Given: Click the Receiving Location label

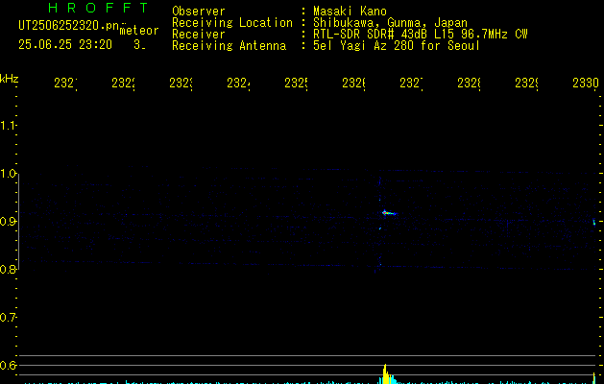Looking at the screenshot, I should [232, 23].
